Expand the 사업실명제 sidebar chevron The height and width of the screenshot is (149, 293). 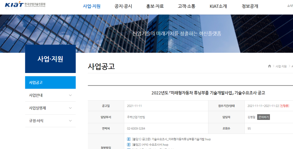[x=70, y=108]
